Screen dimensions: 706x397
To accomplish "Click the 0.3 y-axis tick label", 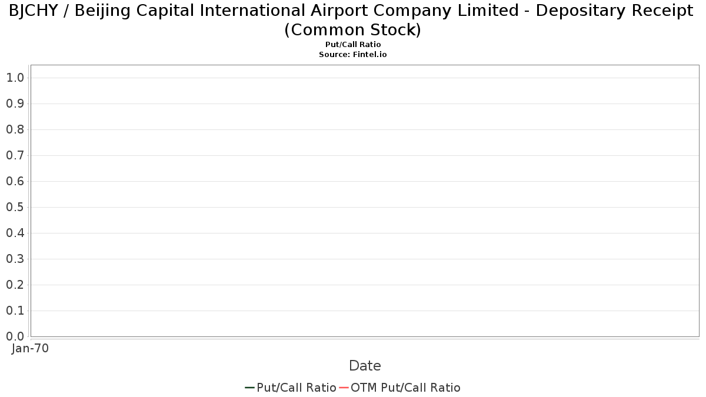I will [x=15, y=259].
